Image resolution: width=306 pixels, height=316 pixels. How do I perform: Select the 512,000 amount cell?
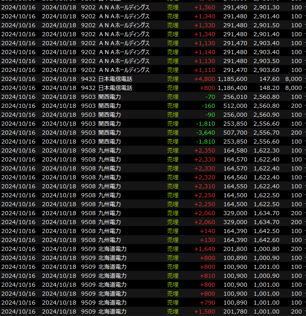coord(236,106)
